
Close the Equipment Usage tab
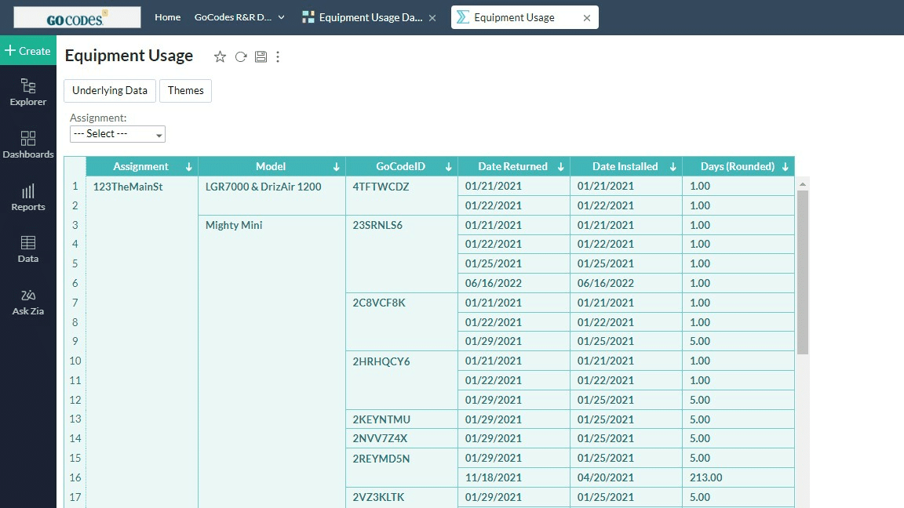pos(587,18)
